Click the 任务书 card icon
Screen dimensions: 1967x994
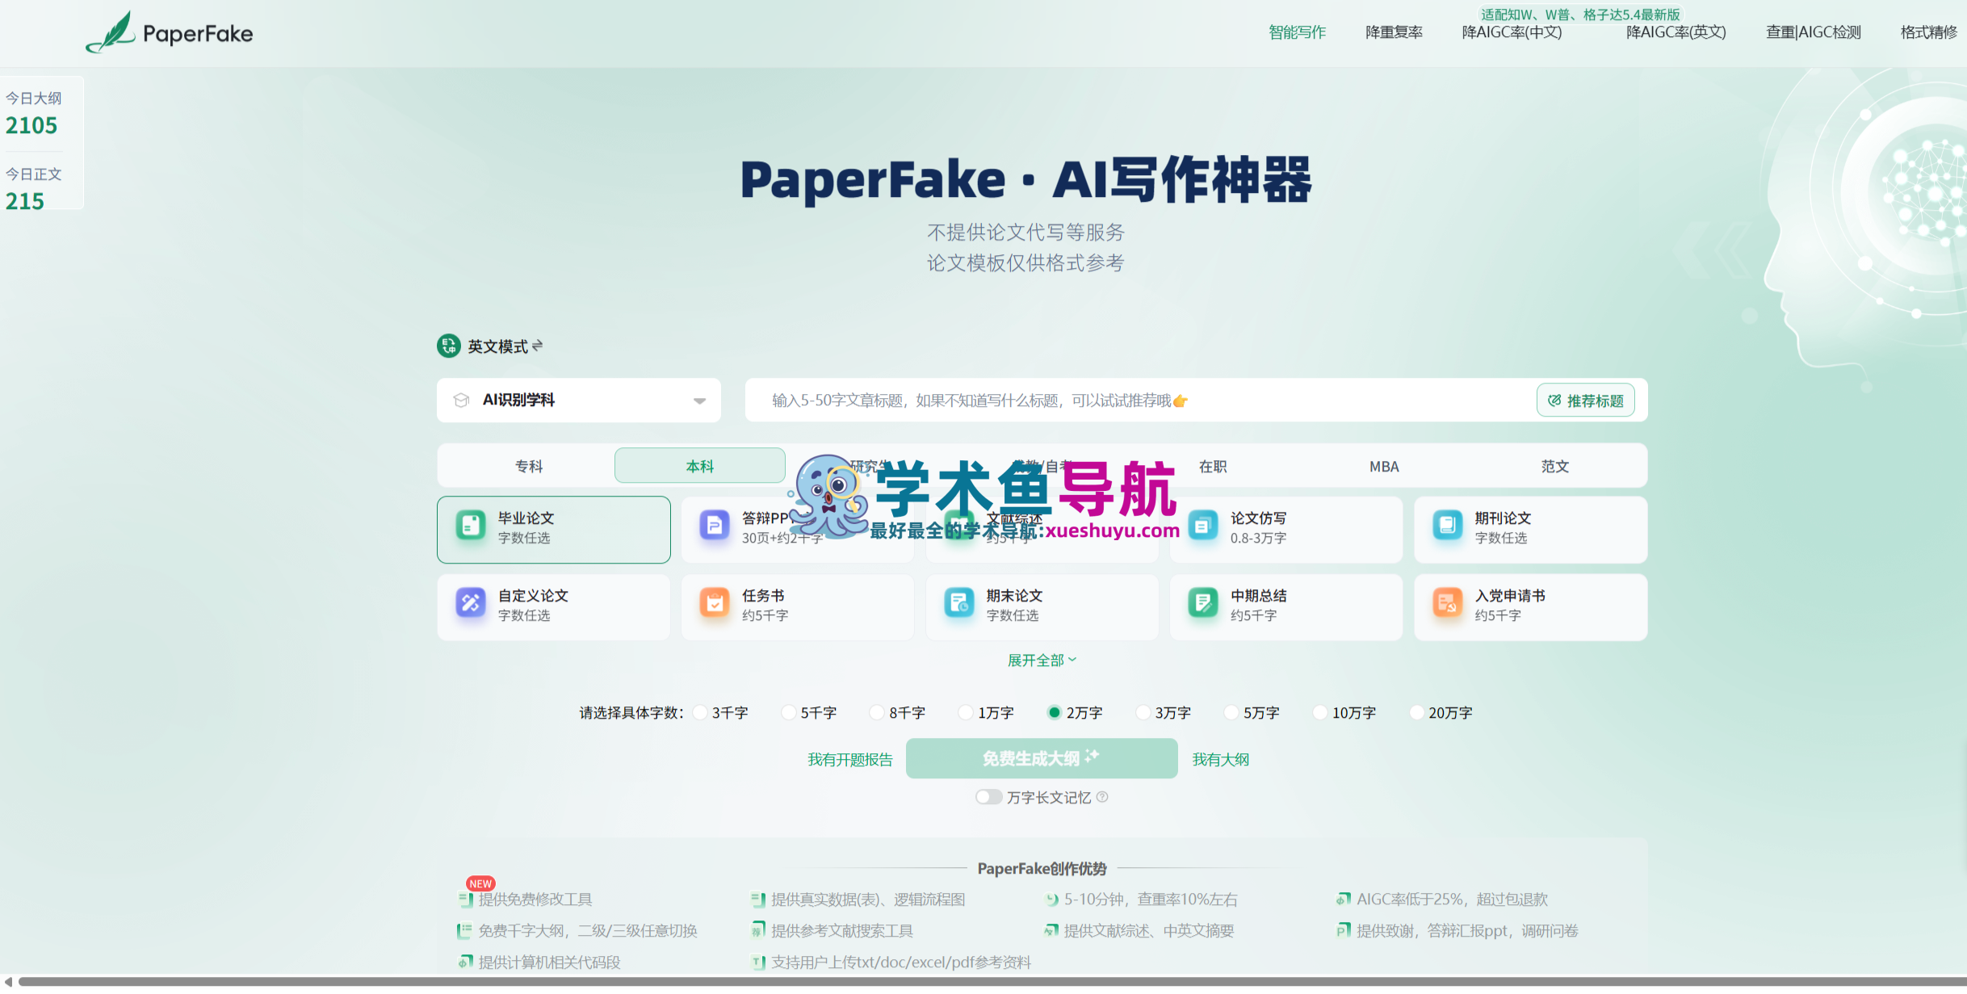click(x=715, y=603)
